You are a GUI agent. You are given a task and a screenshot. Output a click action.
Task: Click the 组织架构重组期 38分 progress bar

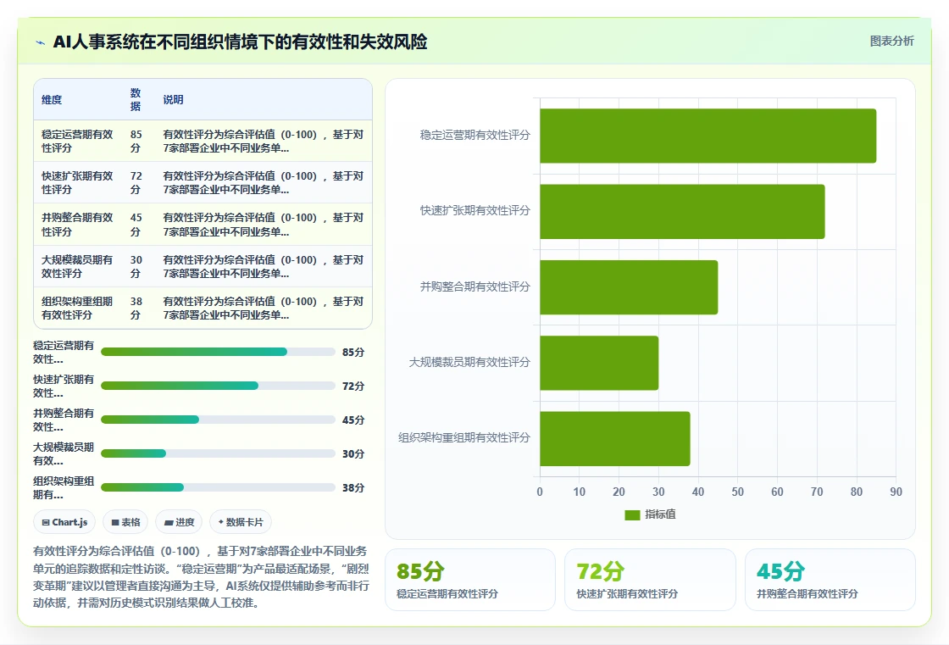(x=218, y=487)
